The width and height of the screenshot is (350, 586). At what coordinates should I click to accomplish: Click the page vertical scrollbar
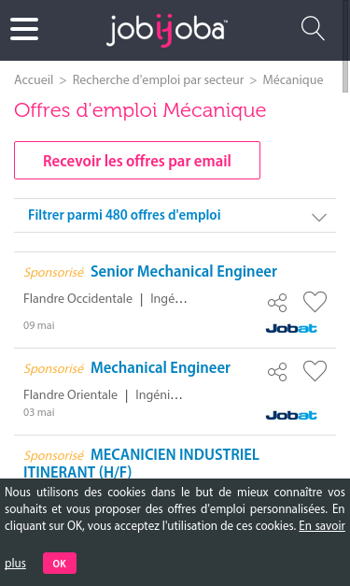tap(345, 77)
